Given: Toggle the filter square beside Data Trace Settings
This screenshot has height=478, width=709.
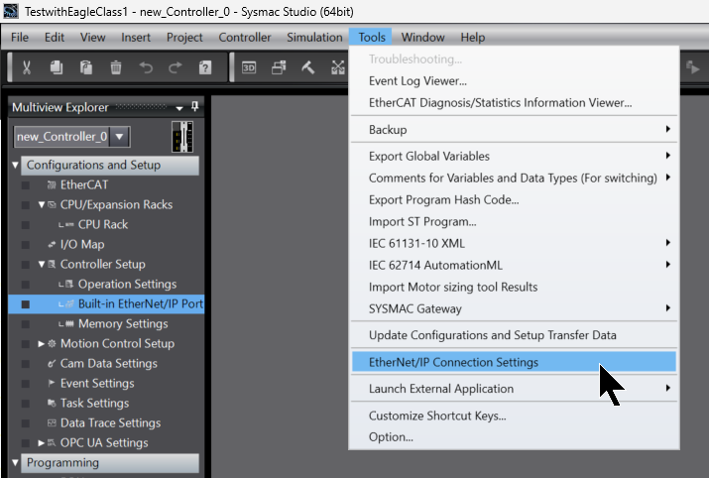Looking at the screenshot, I should tap(26, 423).
